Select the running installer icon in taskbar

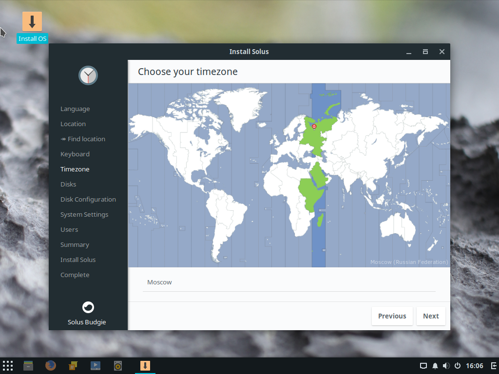click(x=145, y=366)
